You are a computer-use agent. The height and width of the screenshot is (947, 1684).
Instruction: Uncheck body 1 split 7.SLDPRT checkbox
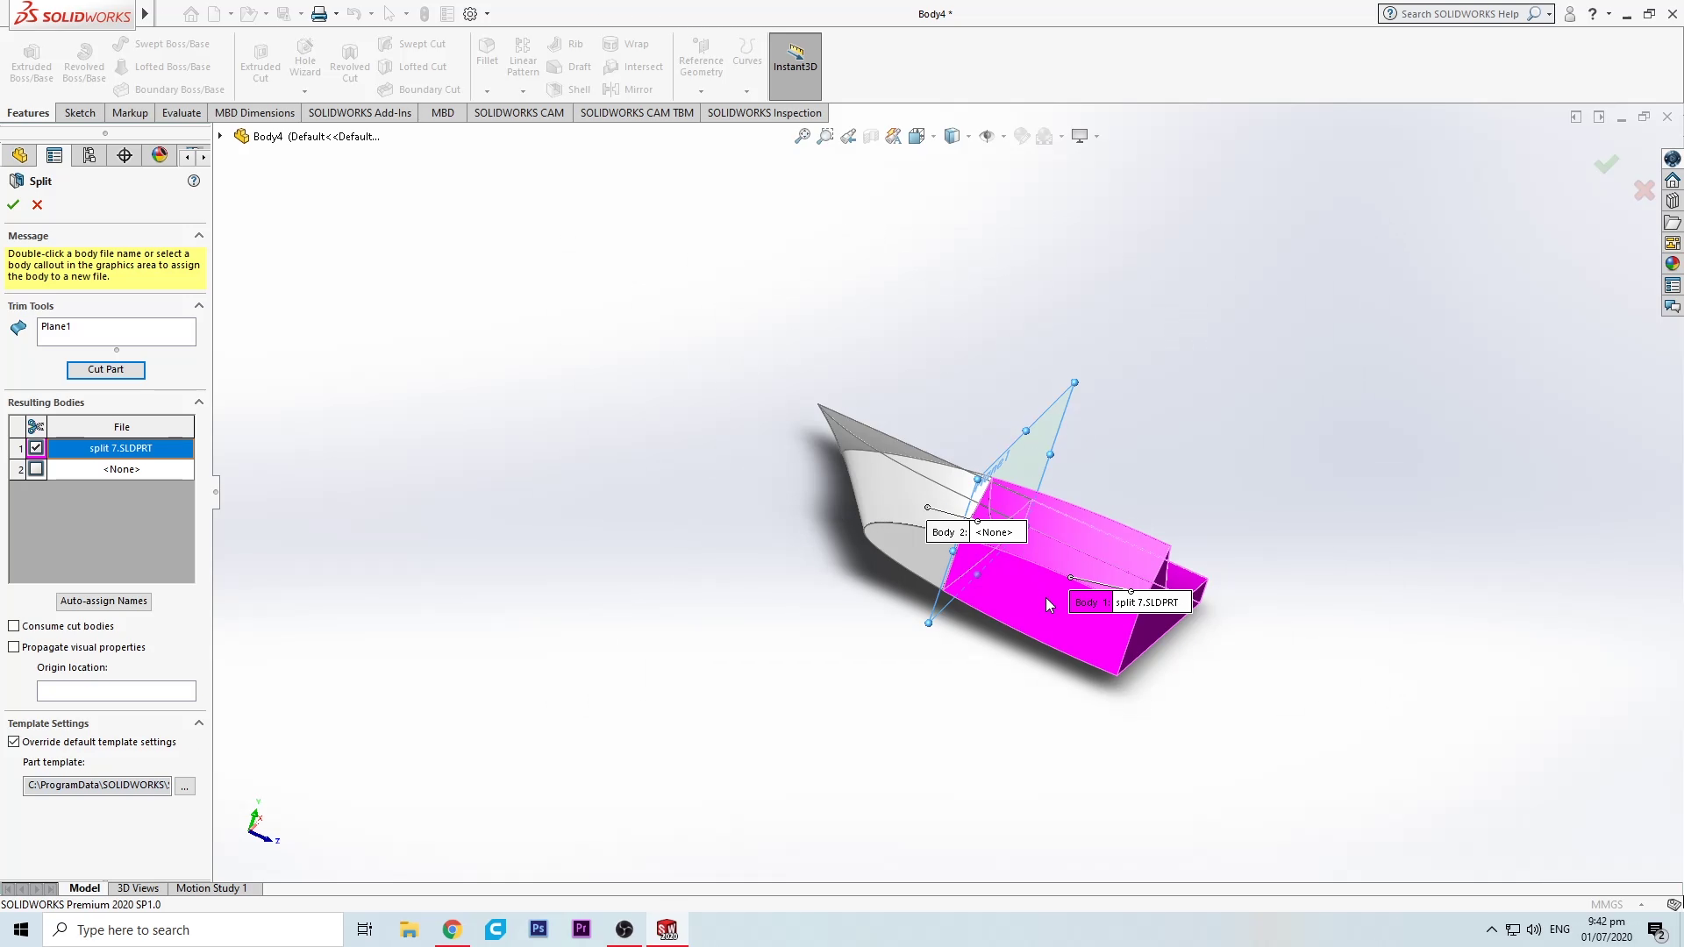click(36, 448)
